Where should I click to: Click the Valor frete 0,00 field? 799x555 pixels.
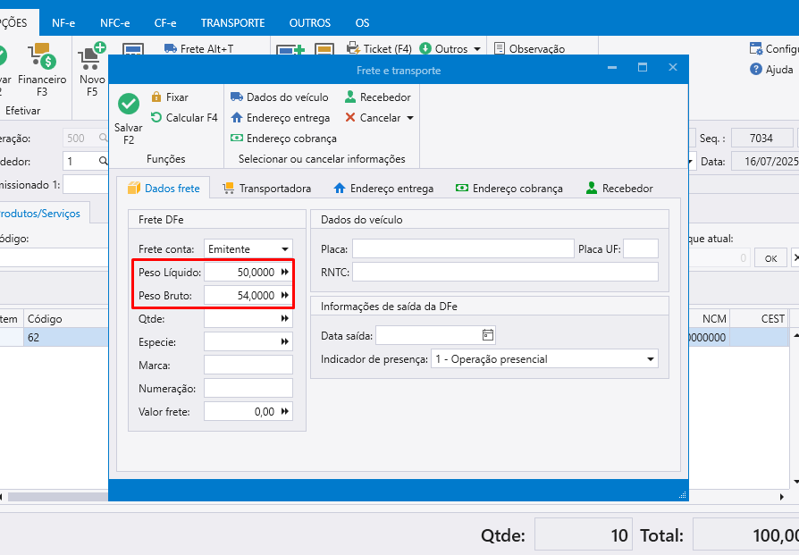tap(248, 411)
